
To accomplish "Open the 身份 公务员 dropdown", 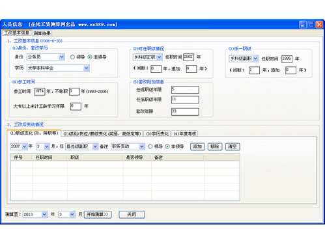I will click(46, 57).
